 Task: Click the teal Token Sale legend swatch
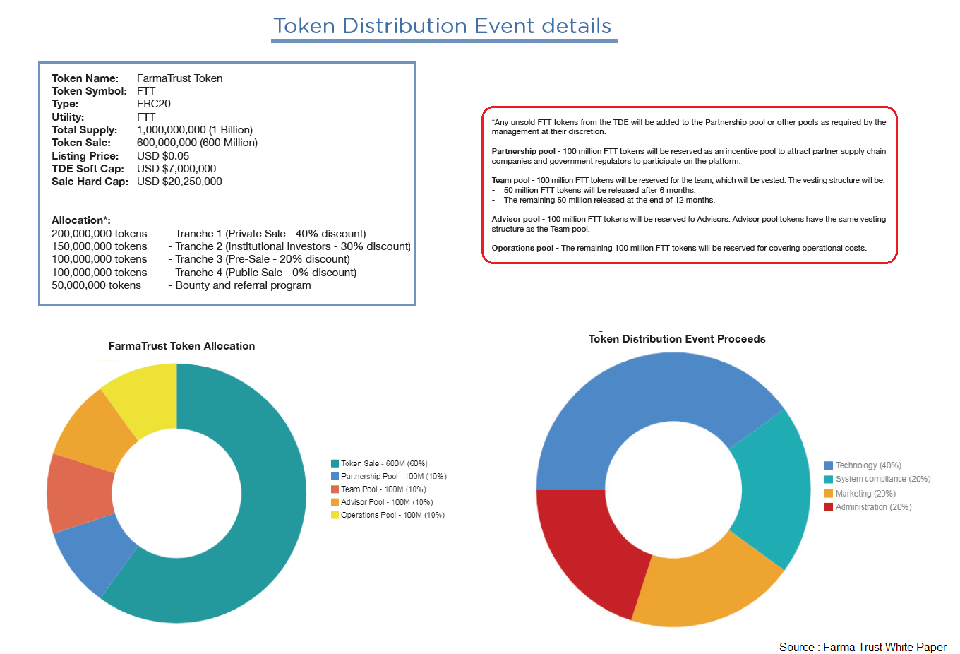335,463
